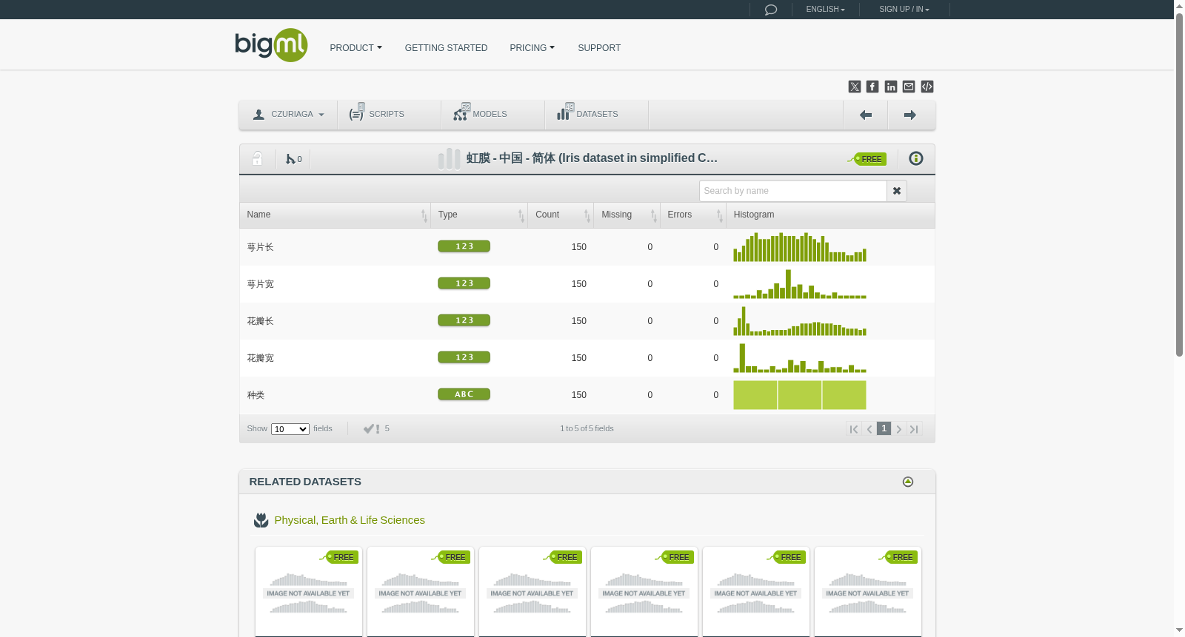Share via email envelope icon
The width and height of the screenshot is (1185, 637).
click(909, 87)
